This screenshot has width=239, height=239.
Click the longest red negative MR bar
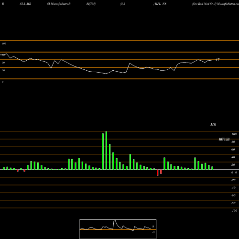click(158, 173)
